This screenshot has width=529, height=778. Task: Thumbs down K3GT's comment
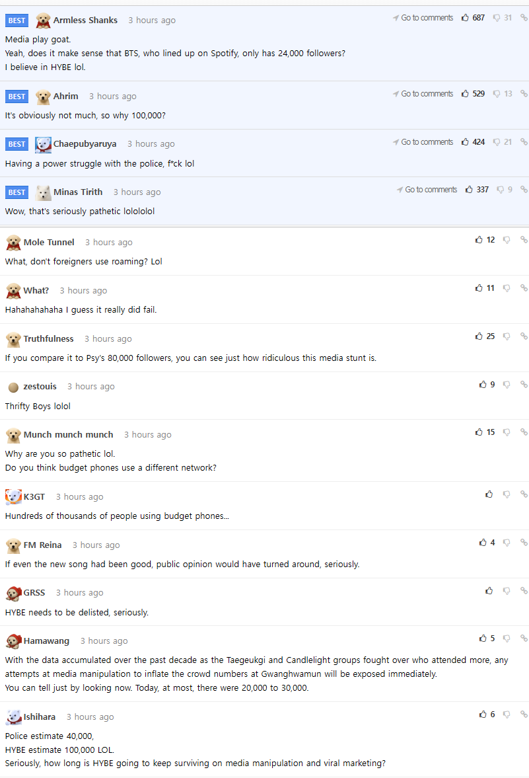point(506,494)
